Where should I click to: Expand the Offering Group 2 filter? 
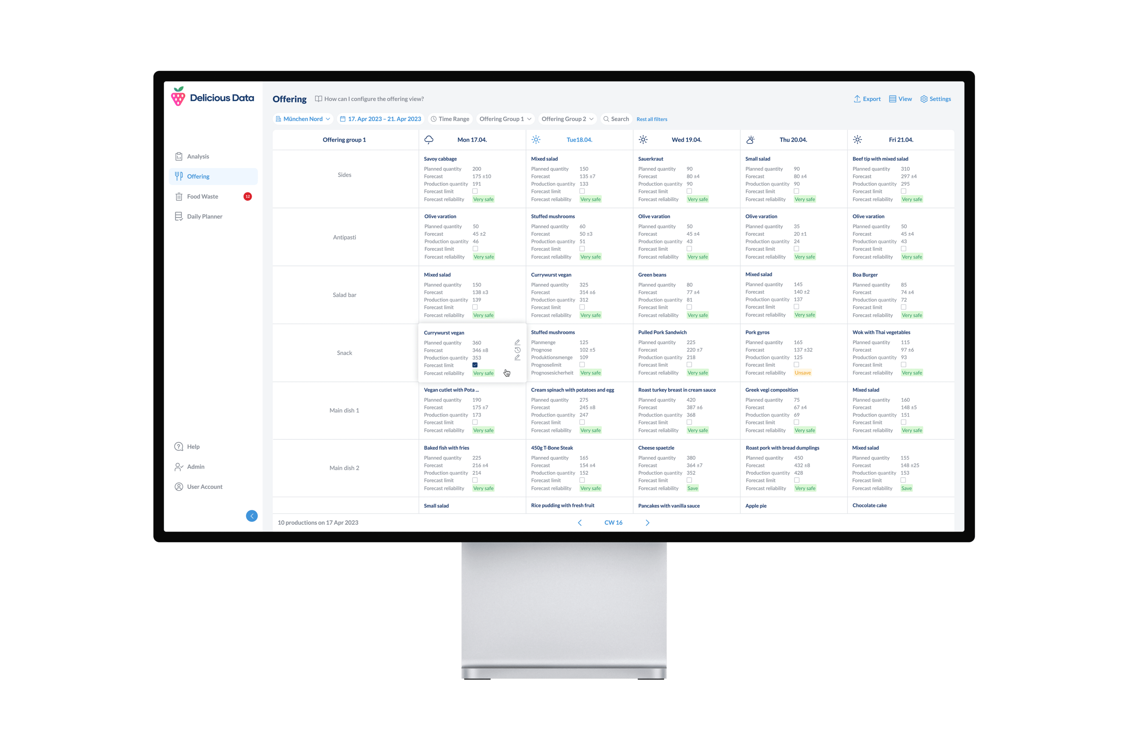[567, 119]
